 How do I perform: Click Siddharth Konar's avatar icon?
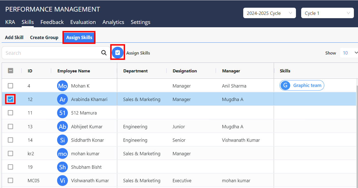[x=62, y=140]
